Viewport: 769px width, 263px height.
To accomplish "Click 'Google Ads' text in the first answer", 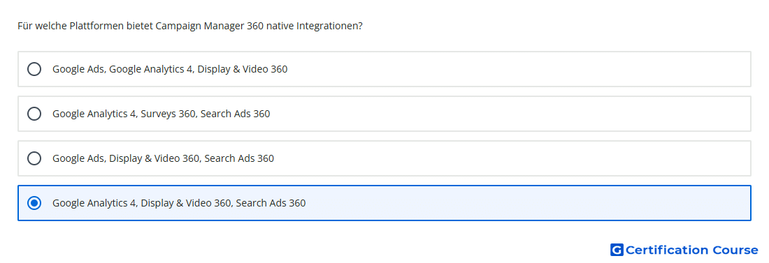I will [78, 69].
